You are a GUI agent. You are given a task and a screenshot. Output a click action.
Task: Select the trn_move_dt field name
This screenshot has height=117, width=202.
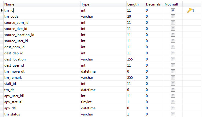coord(42,71)
